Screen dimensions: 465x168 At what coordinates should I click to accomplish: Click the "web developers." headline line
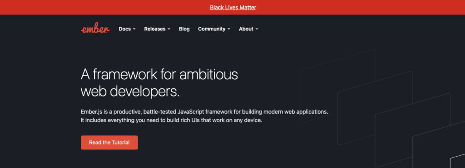pos(130,91)
